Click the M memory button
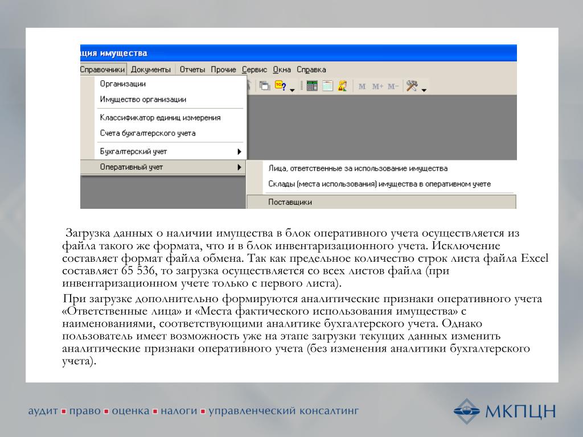This screenshot has height=437, width=583. [362, 86]
